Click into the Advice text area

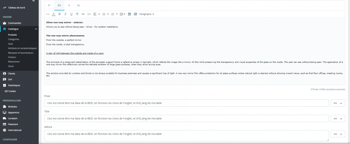(187, 136)
